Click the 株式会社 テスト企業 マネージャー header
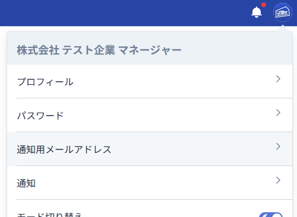Viewport: 297px width, 217px height. (99, 50)
